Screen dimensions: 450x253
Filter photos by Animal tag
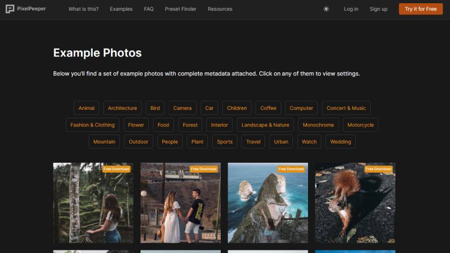click(86, 108)
